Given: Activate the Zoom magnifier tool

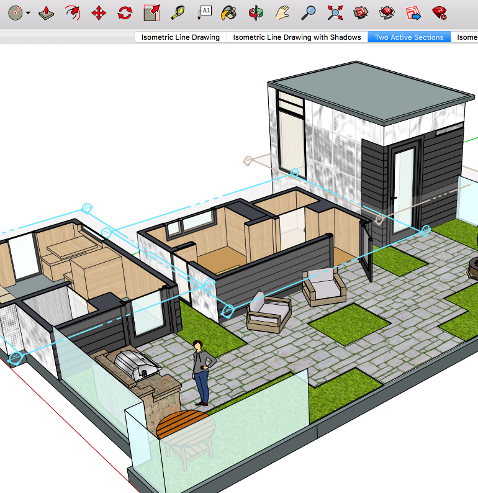Looking at the screenshot, I should pyautogui.click(x=309, y=13).
